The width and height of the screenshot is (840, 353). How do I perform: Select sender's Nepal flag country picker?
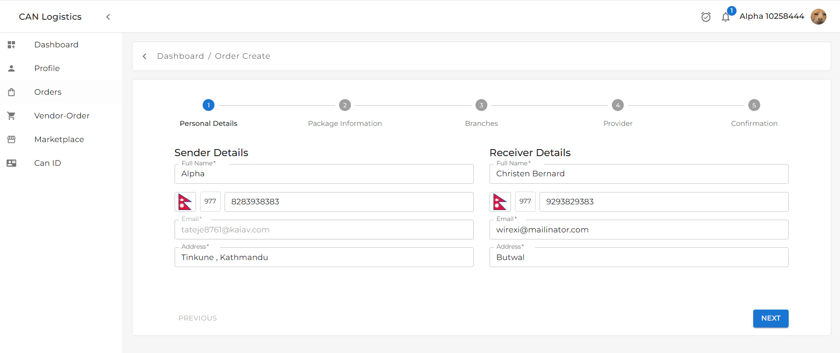(x=185, y=202)
